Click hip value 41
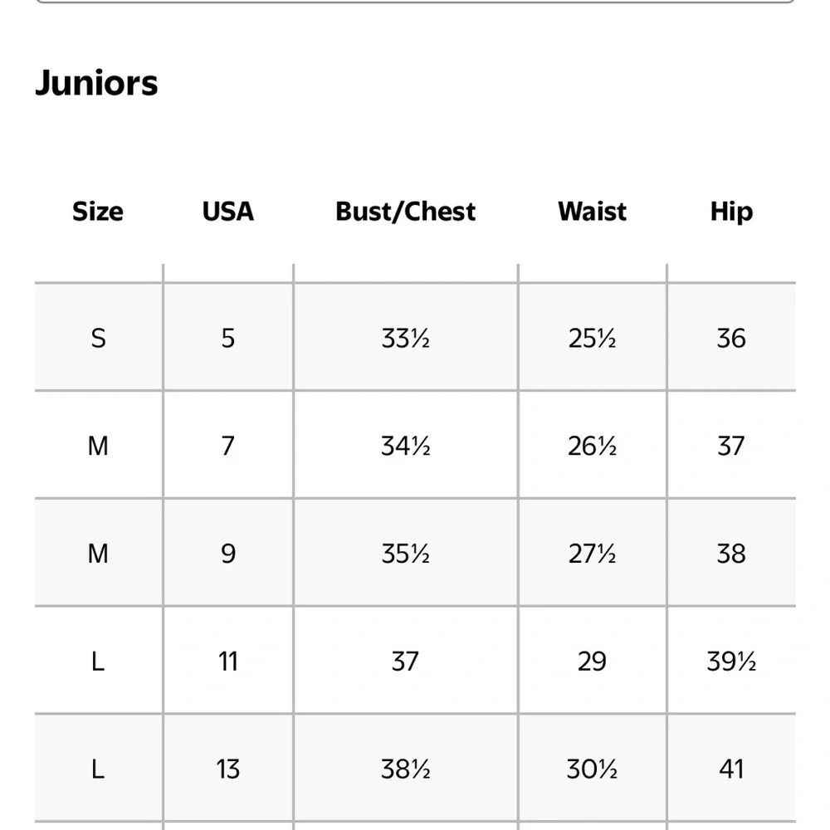The height and width of the screenshot is (830, 830). 731,769
